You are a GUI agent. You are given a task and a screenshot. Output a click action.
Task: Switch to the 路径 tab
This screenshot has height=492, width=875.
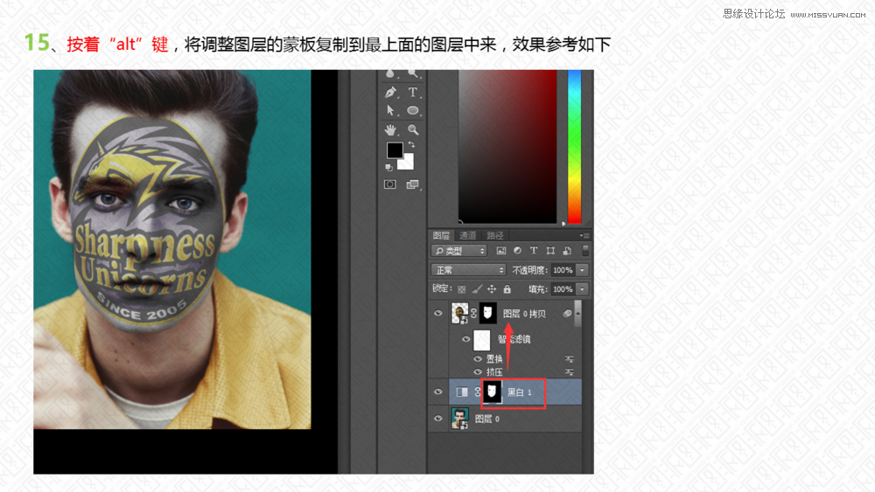point(495,236)
